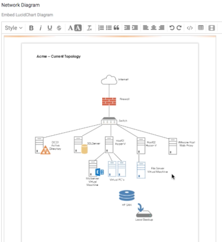This screenshot has height=242, width=222.
Task: Align text right
Action: coord(161,28)
